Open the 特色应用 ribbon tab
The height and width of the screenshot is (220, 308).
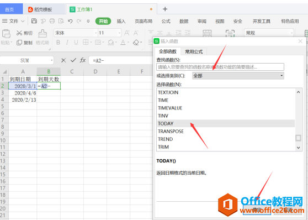(x=290, y=21)
